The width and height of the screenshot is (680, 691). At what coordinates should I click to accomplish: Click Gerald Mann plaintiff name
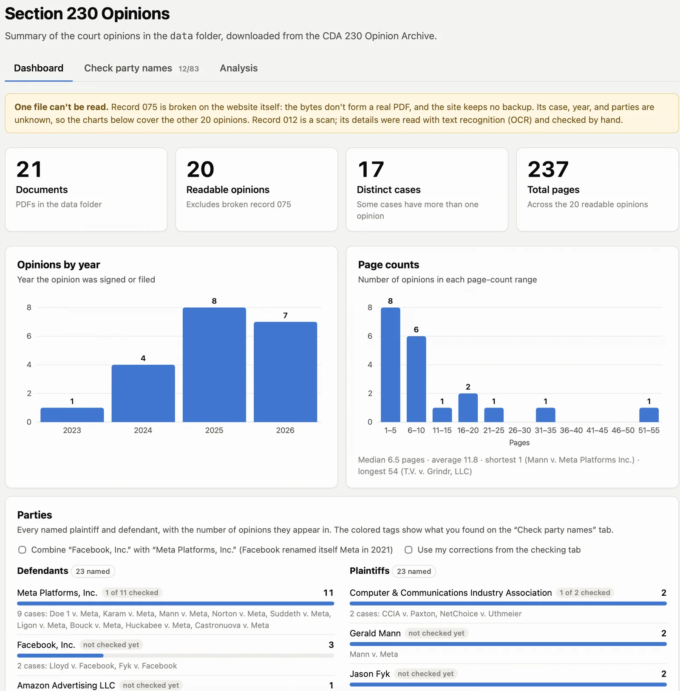(375, 634)
